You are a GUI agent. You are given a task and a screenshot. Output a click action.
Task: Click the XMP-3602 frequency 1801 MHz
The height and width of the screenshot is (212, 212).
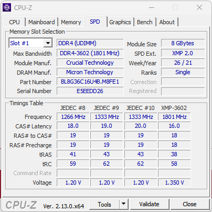click(174, 117)
